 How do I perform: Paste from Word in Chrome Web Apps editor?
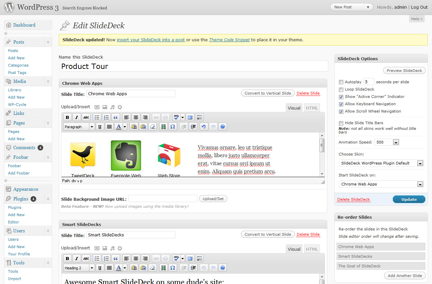[x=143, y=127]
